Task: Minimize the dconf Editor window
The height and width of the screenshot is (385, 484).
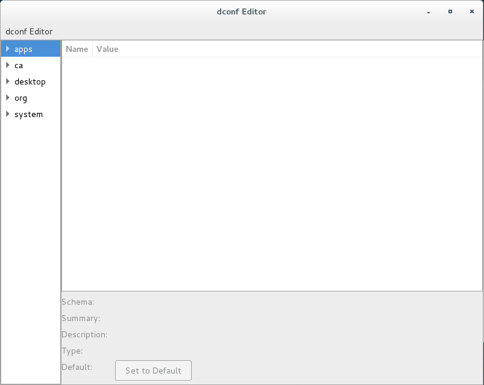Action: click(429, 11)
